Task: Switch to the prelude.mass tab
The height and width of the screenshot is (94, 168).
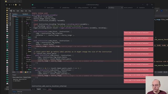Action: coord(66,8)
